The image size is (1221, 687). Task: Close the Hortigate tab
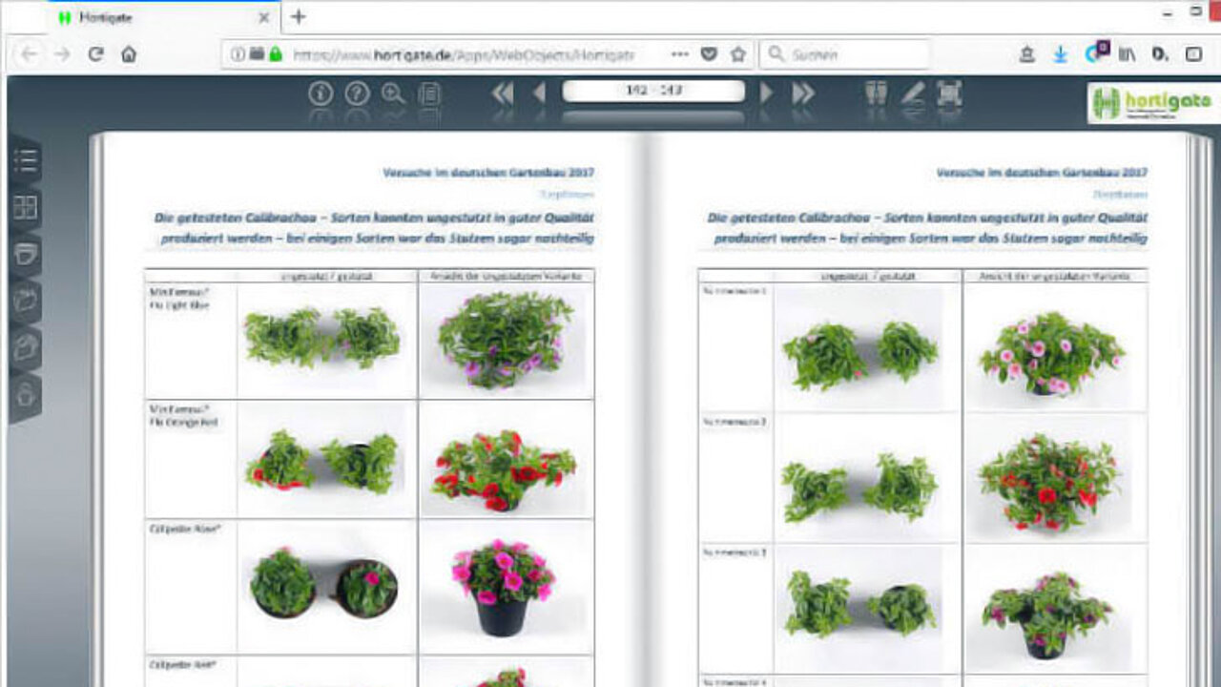pyautogui.click(x=265, y=17)
